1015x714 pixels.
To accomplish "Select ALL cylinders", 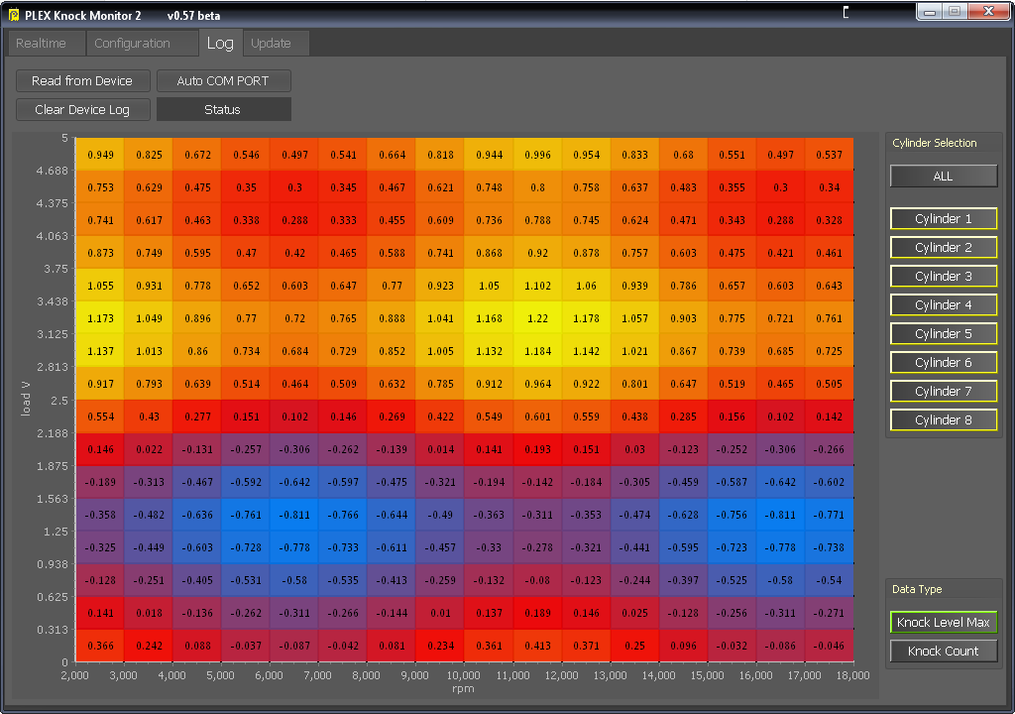I will point(943,176).
